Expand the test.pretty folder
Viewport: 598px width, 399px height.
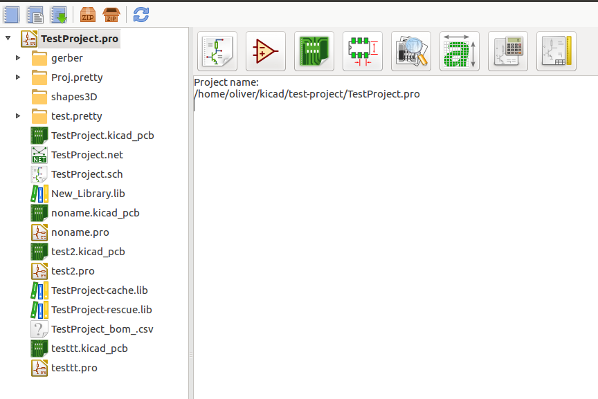[x=18, y=115]
